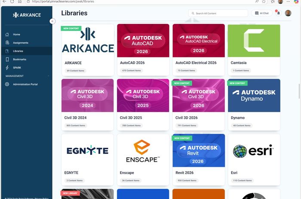Screen dimensions: 301x199
Task: Click the Libraries icon in sidebar
Action: pos(7,51)
